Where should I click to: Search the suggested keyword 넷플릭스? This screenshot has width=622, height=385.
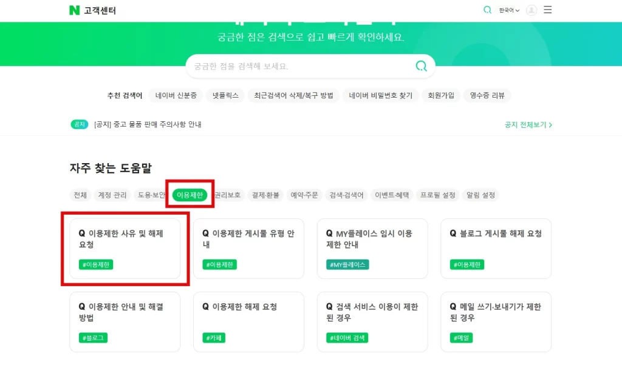[224, 95]
